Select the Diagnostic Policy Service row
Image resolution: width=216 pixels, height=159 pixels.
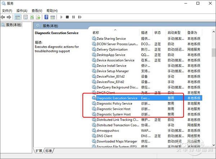(x=114, y=104)
